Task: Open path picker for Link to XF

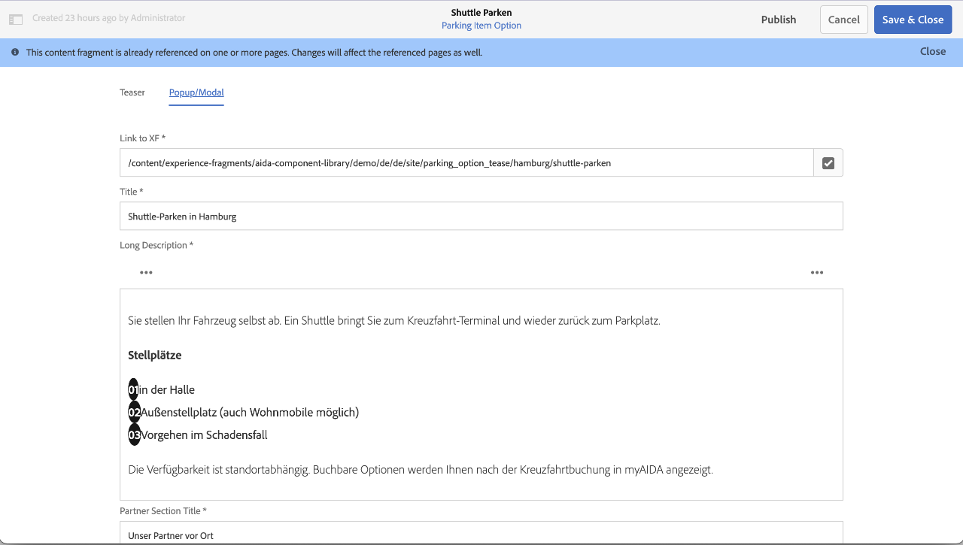Action: pyautogui.click(x=828, y=163)
